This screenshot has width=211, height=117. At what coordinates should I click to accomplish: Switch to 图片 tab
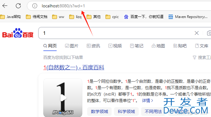[x=72, y=46]
